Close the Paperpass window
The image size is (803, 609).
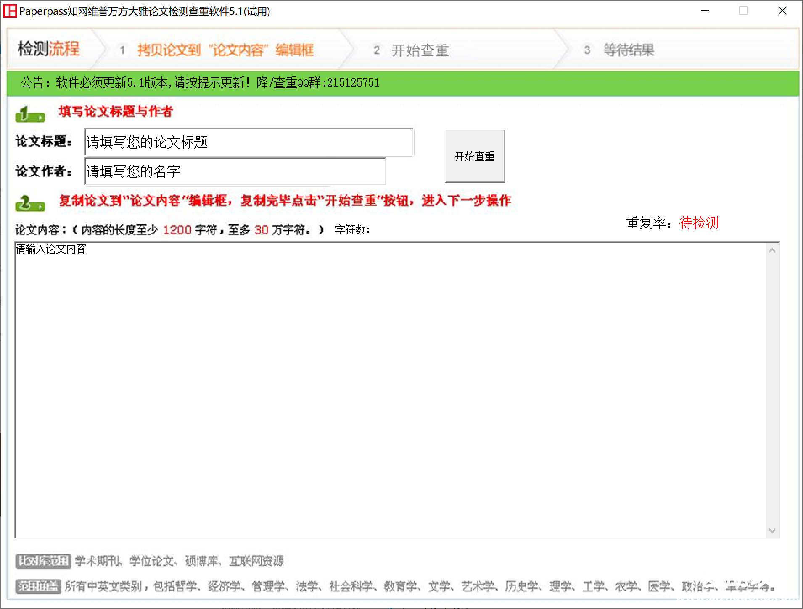coord(782,11)
